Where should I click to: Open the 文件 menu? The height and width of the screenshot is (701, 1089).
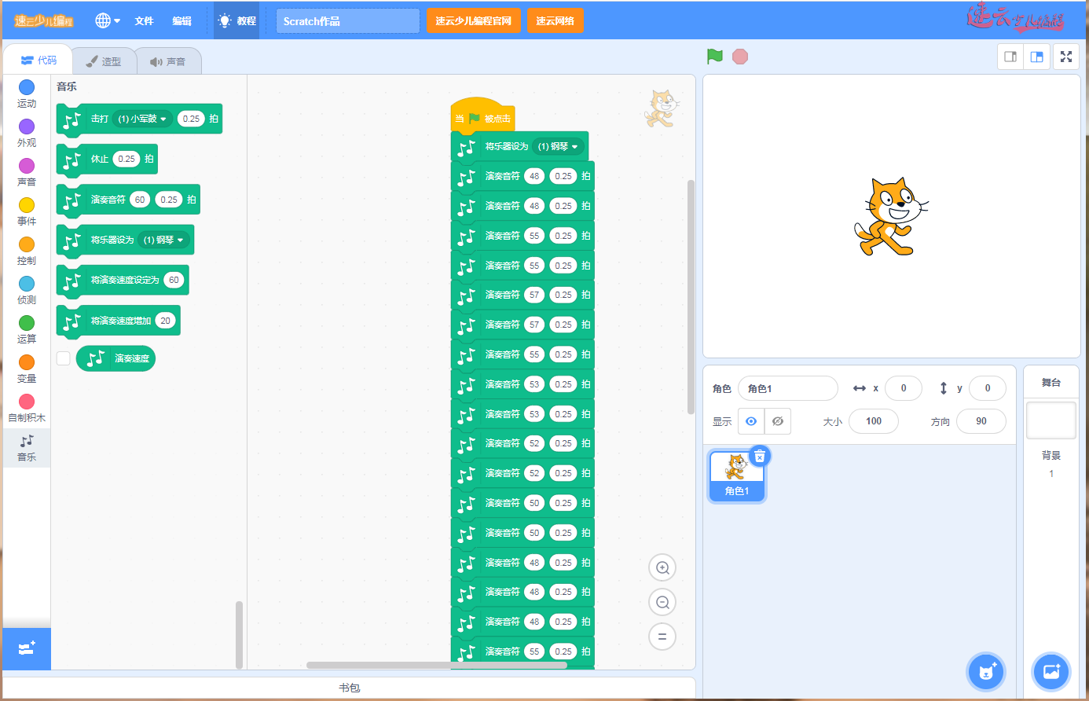click(144, 21)
